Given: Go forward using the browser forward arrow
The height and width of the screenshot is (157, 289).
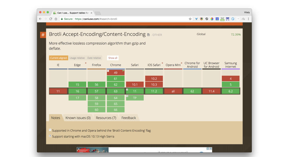Looking at the screenshot, I should click(x=46, y=19).
